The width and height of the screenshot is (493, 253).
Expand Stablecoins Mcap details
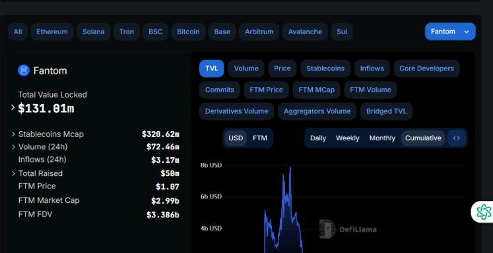13,134
